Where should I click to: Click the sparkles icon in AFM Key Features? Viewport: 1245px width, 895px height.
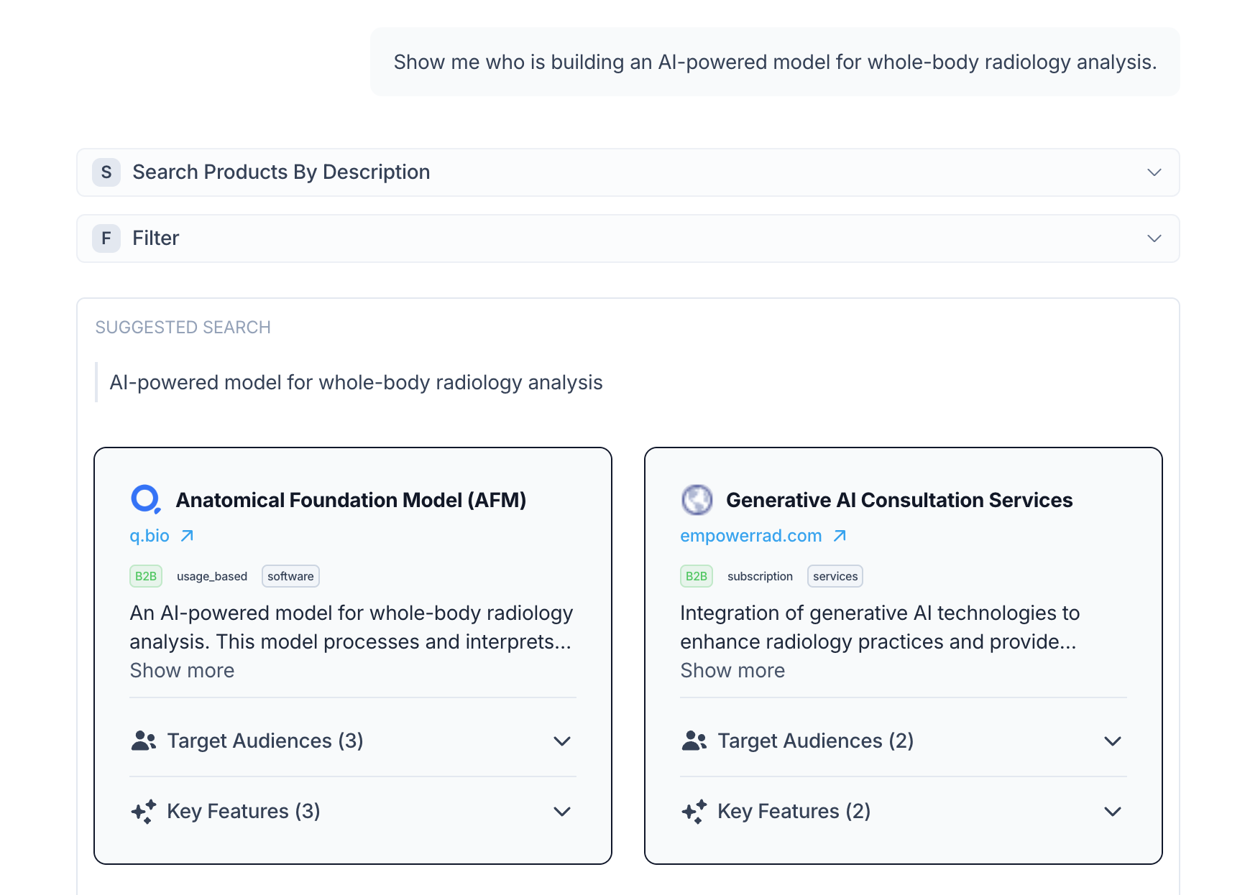[144, 811]
